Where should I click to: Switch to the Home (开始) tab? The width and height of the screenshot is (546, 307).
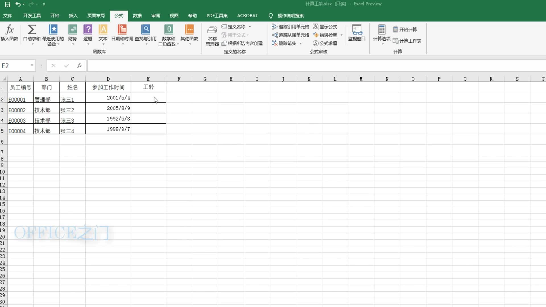pyautogui.click(x=55, y=16)
